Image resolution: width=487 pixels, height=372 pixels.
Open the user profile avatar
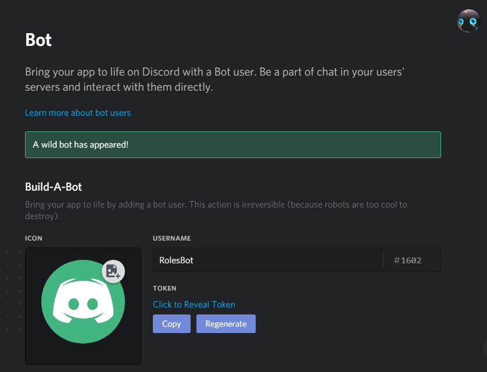[x=468, y=21]
